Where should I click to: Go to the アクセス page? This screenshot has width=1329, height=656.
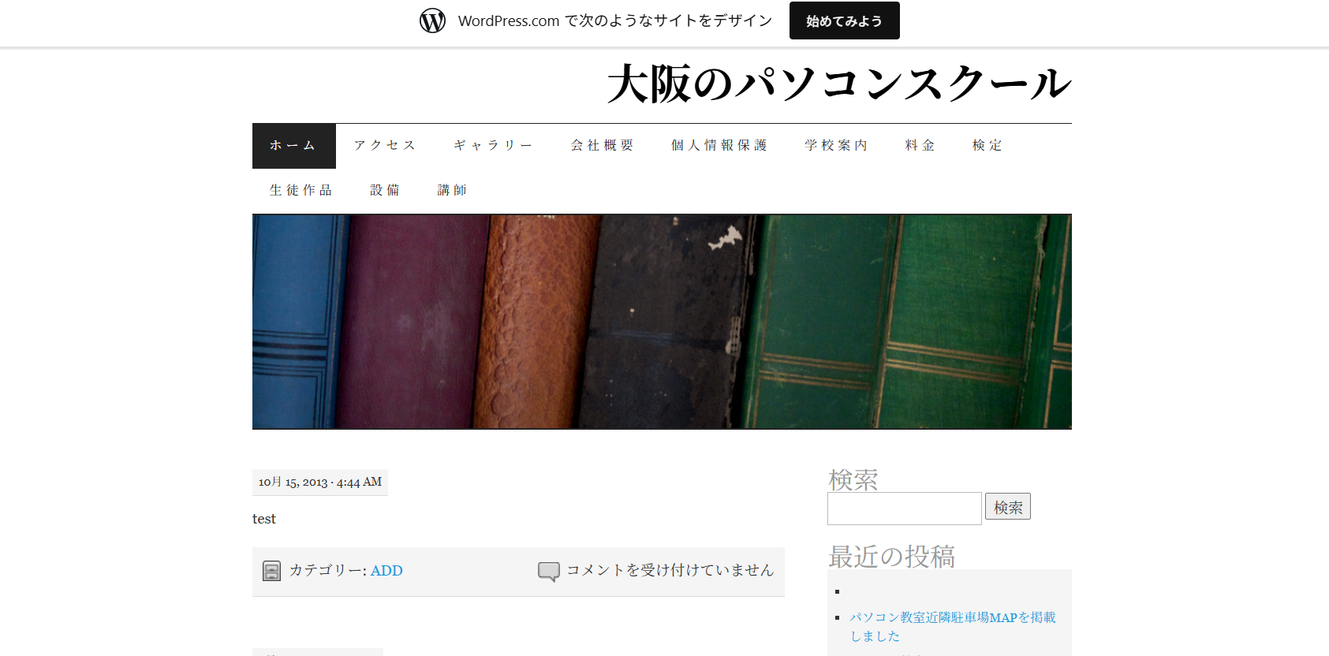(384, 146)
